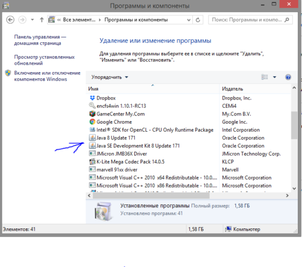302x267 pixels.
Task: Click the vertical scrollbar up arrow
Action: (294, 88)
